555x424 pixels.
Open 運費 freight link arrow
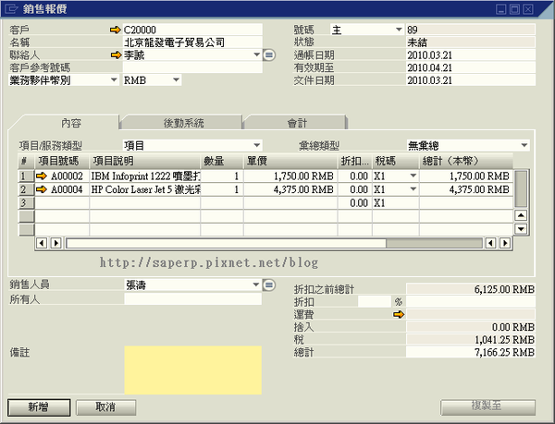point(399,314)
